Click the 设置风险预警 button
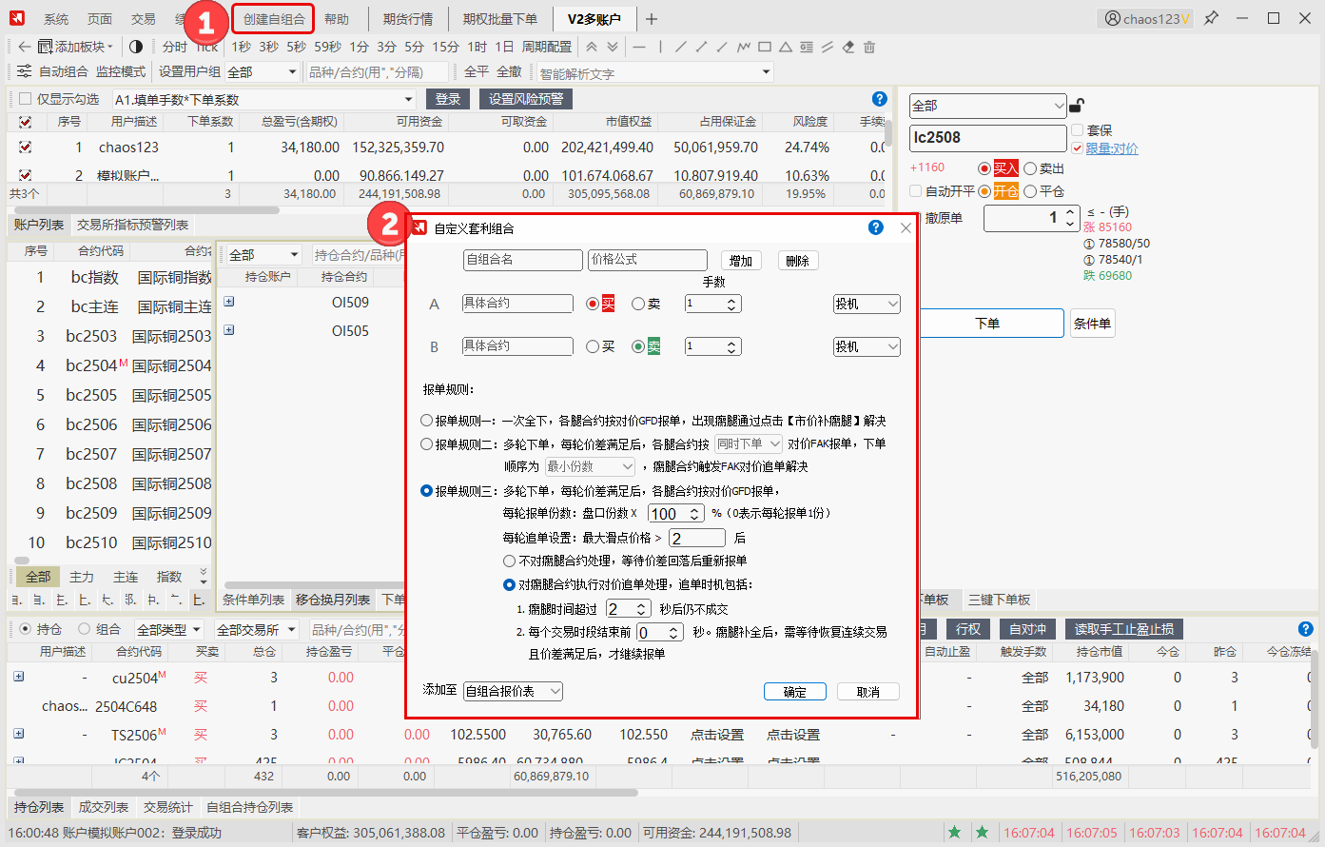Viewport: 1325px width, 847px height. (x=526, y=99)
